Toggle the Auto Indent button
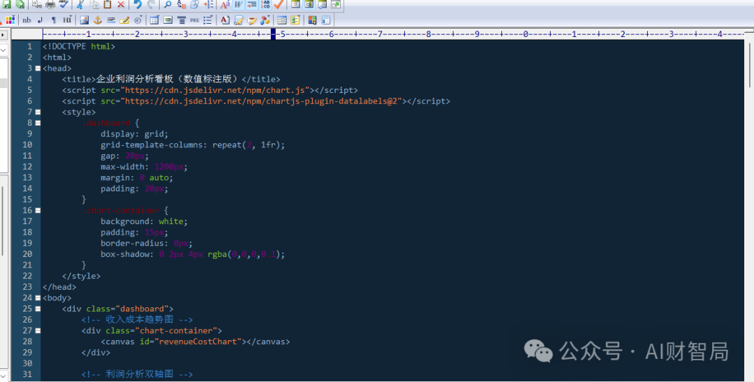 click(x=251, y=4)
